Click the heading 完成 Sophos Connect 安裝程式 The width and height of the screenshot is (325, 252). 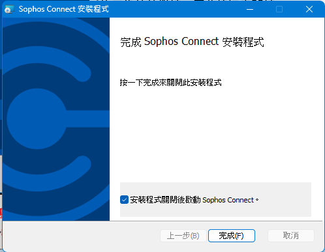click(192, 42)
